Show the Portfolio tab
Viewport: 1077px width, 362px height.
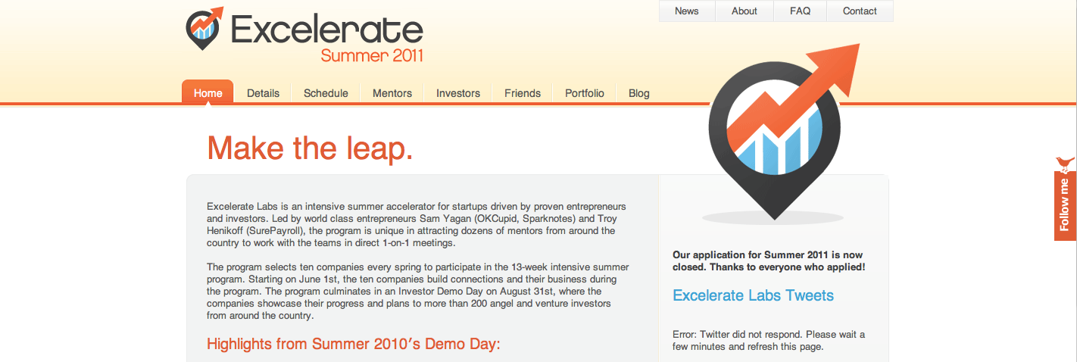pos(585,93)
